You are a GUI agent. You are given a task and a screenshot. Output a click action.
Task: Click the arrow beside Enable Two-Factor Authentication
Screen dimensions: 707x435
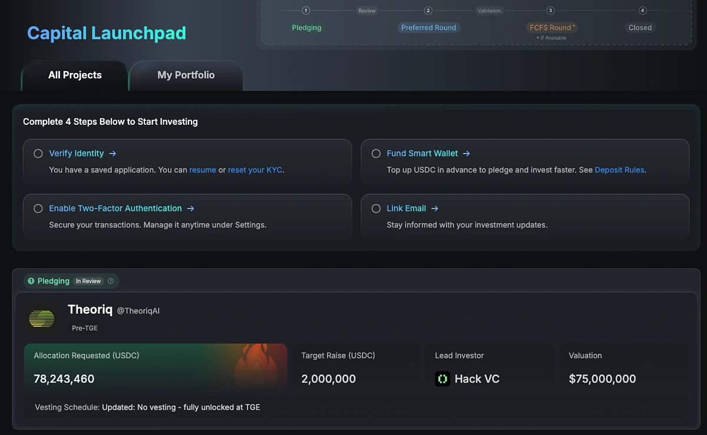click(190, 208)
